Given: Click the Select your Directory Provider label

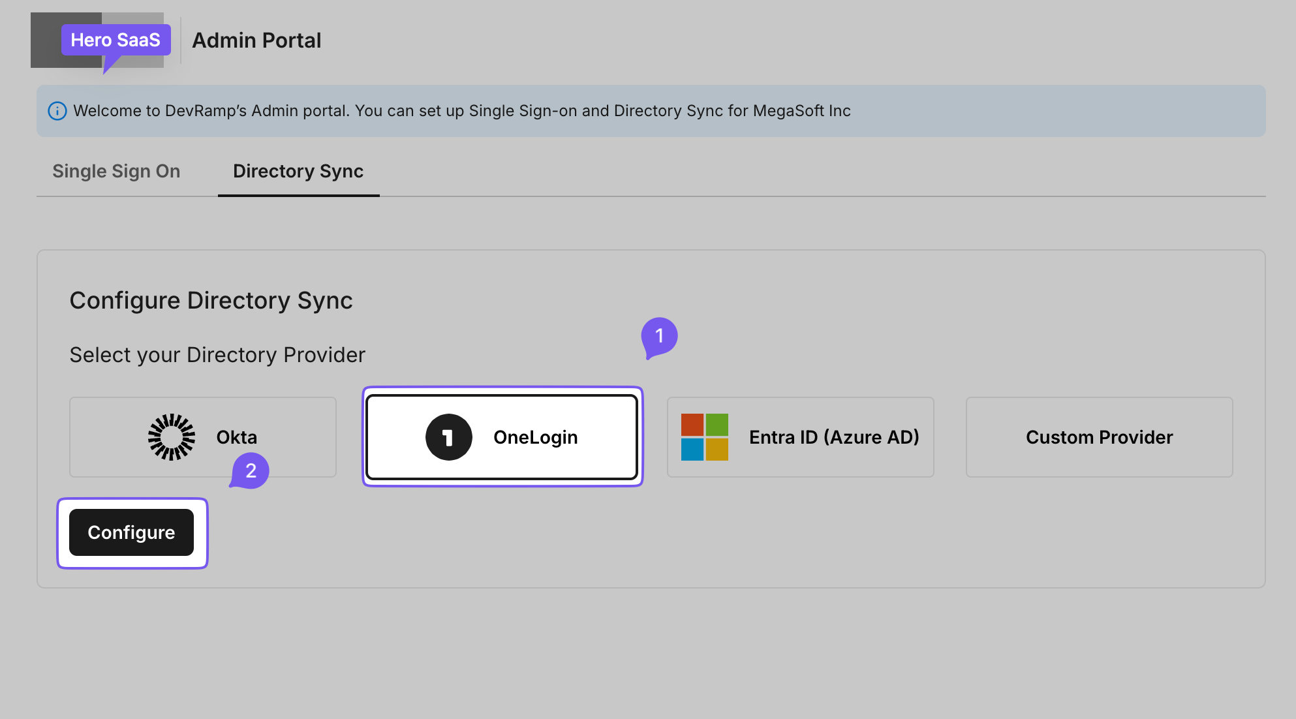Looking at the screenshot, I should (217, 354).
